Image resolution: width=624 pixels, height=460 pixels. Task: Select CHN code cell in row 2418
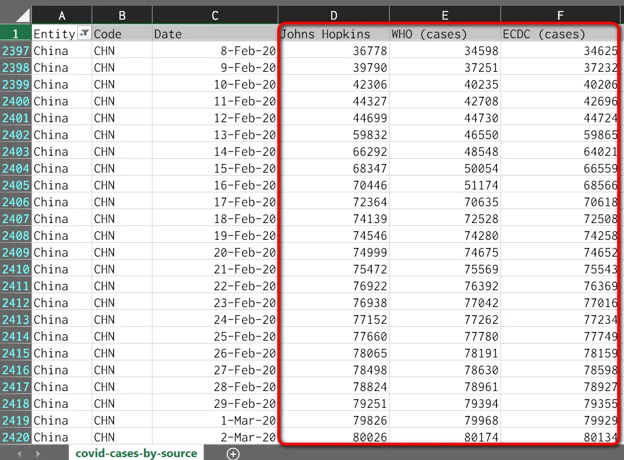coord(122,404)
